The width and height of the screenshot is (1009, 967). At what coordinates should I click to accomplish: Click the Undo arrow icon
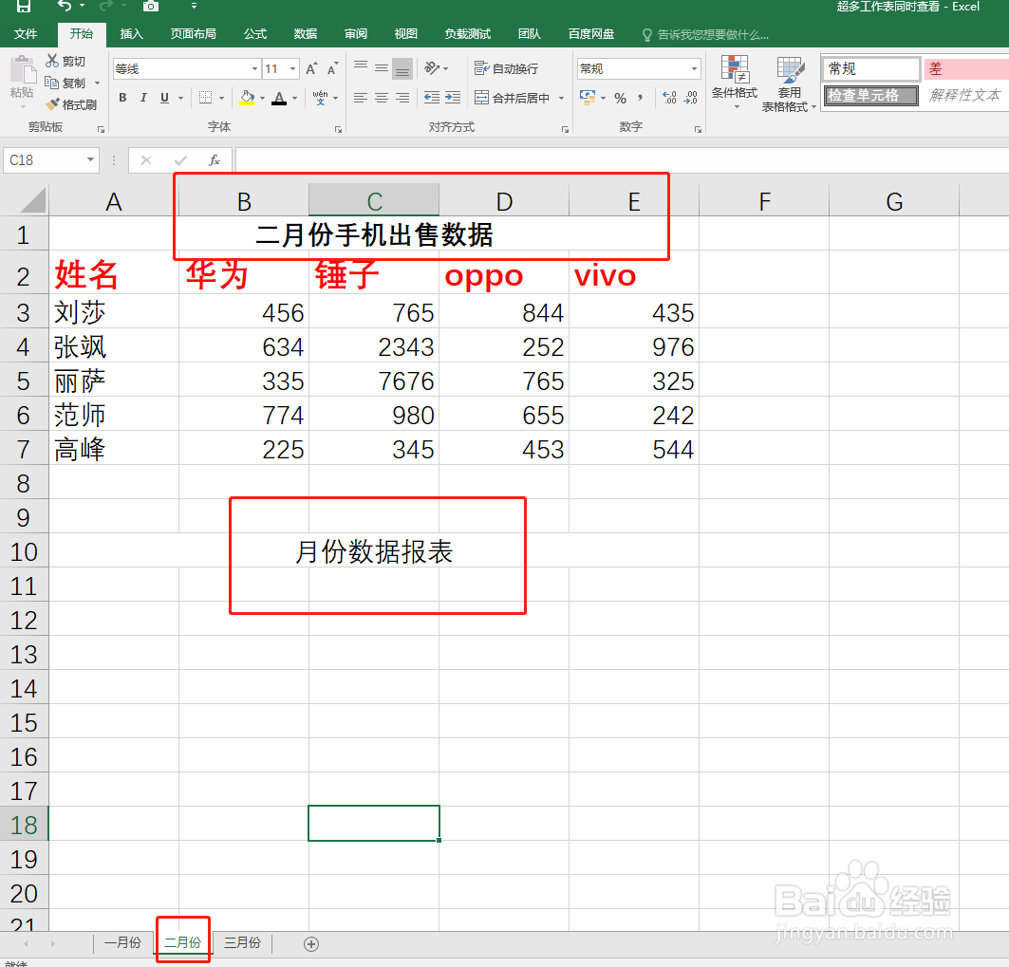pyautogui.click(x=65, y=6)
